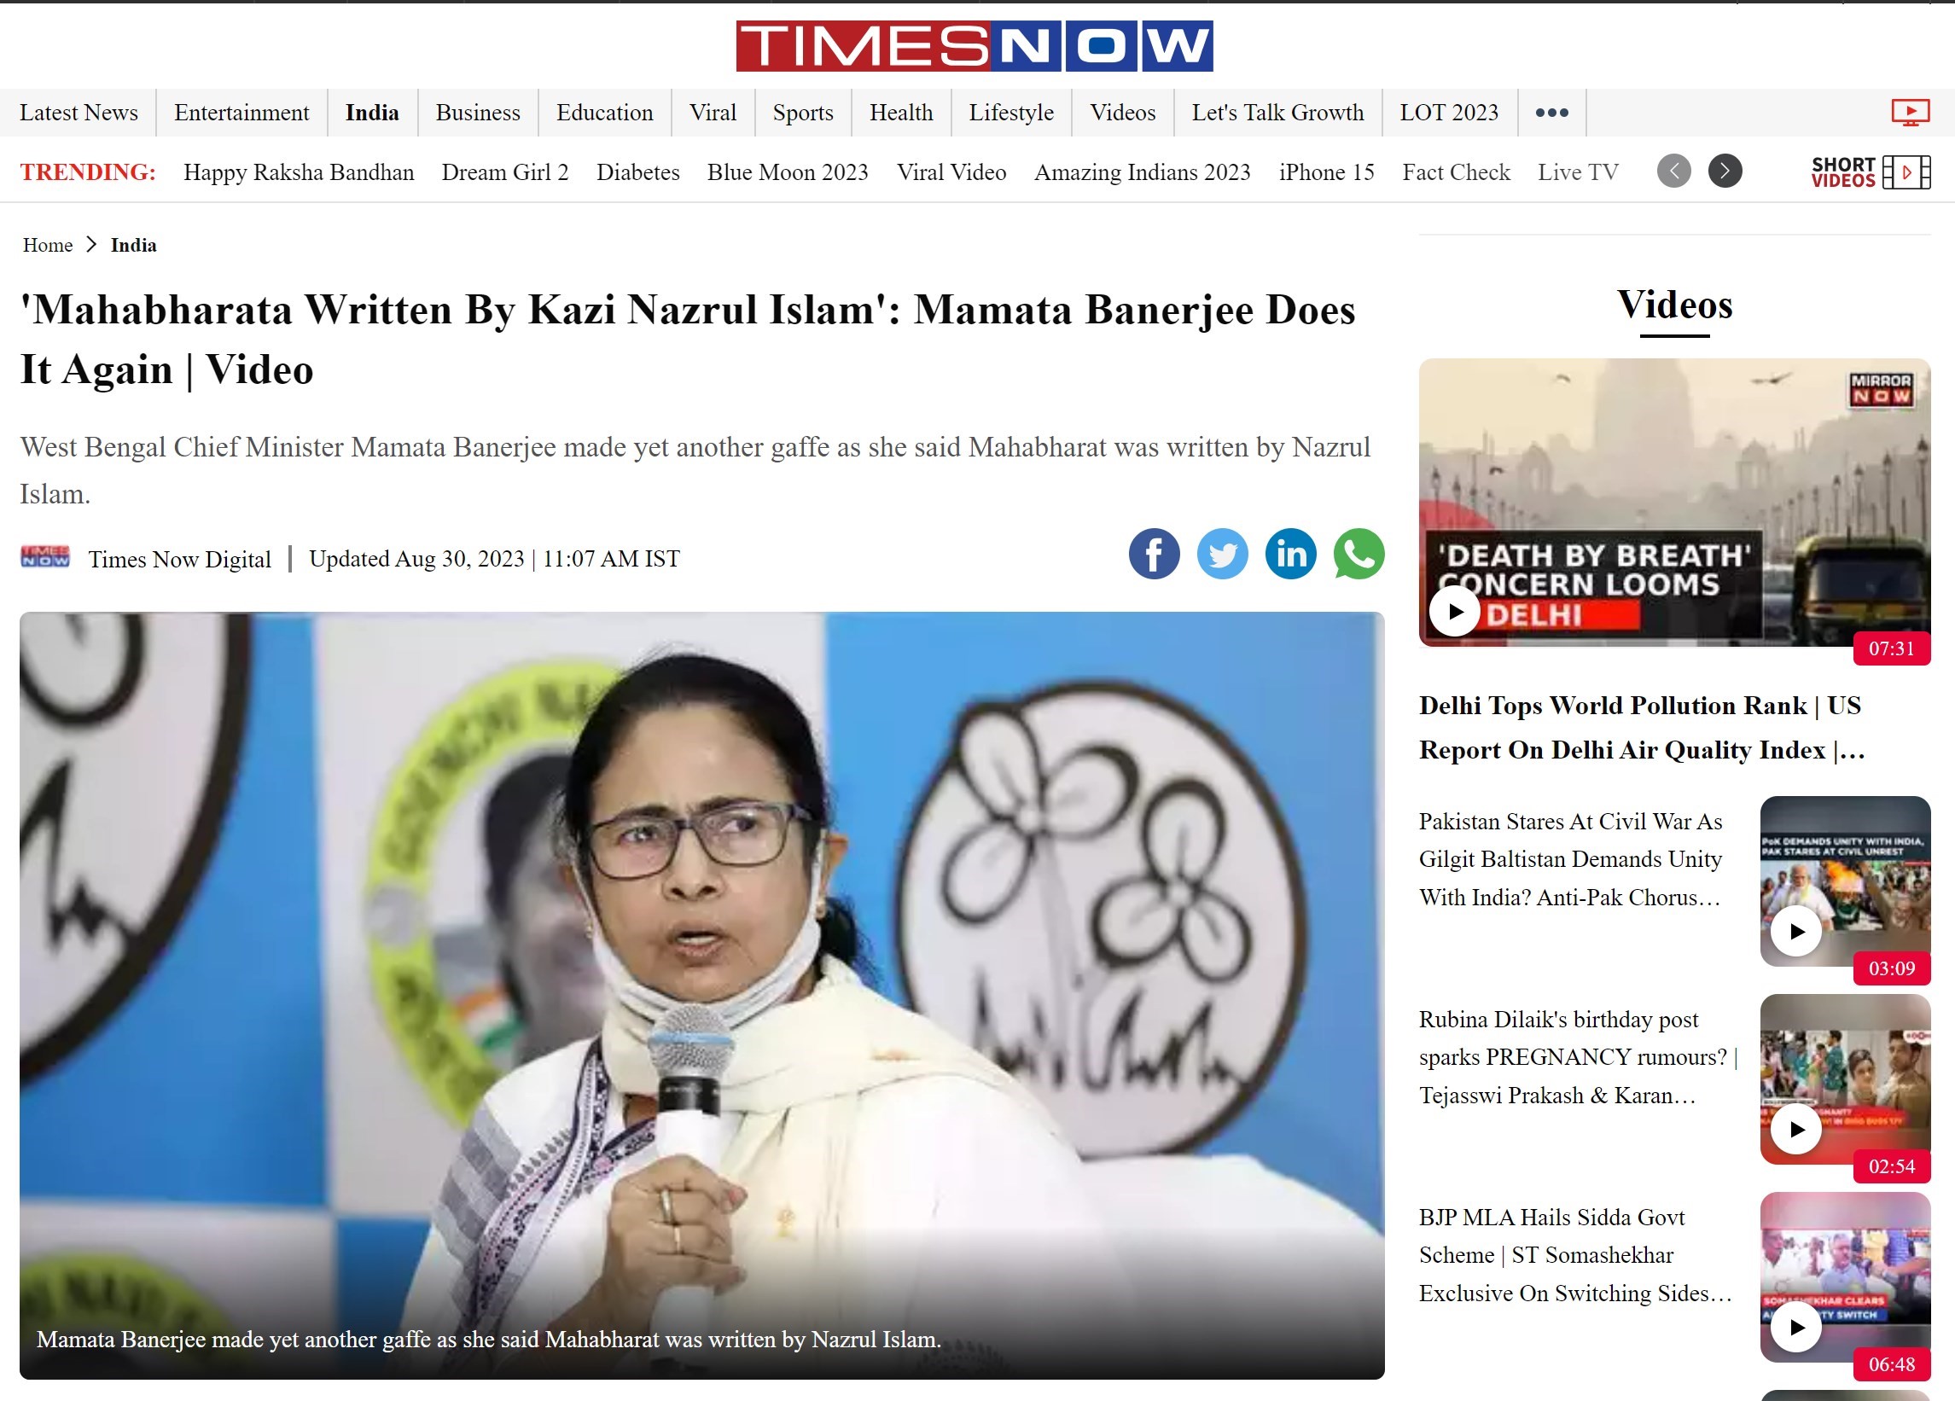Viewport: 1955px width, 1401px height.
Task: Play the Delhi pollution video
Action: click(1454, 611)
